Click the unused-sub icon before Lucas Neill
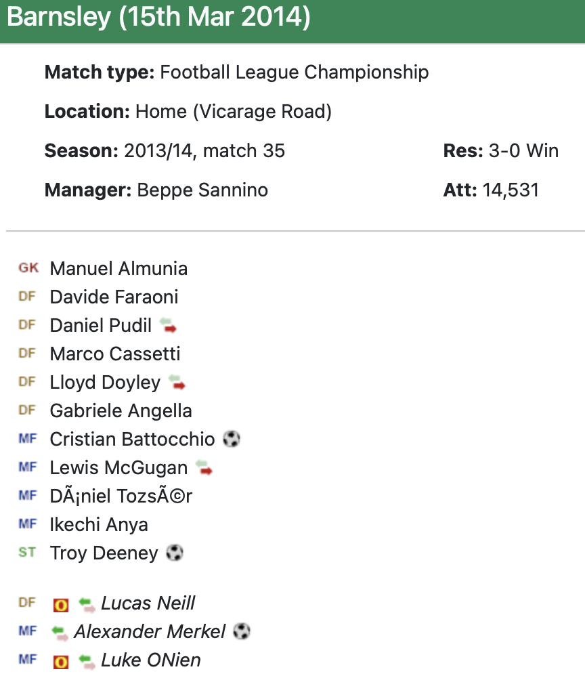 coord(61,604)
